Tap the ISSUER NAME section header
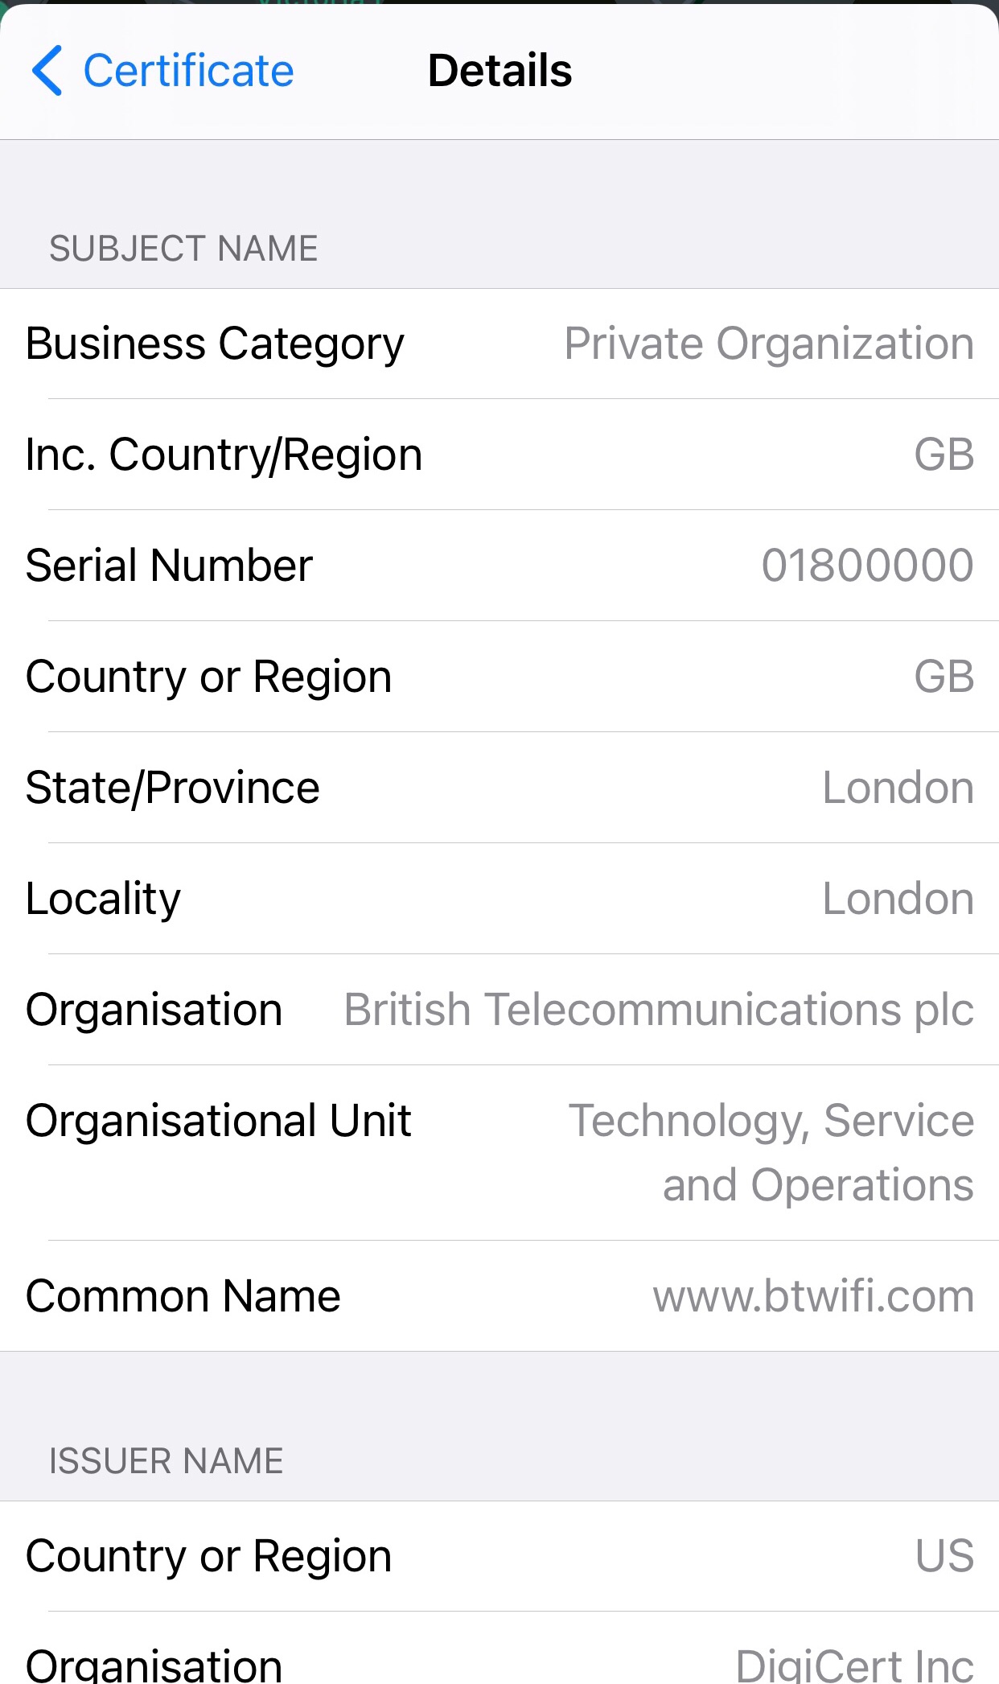 (166, 1461)
